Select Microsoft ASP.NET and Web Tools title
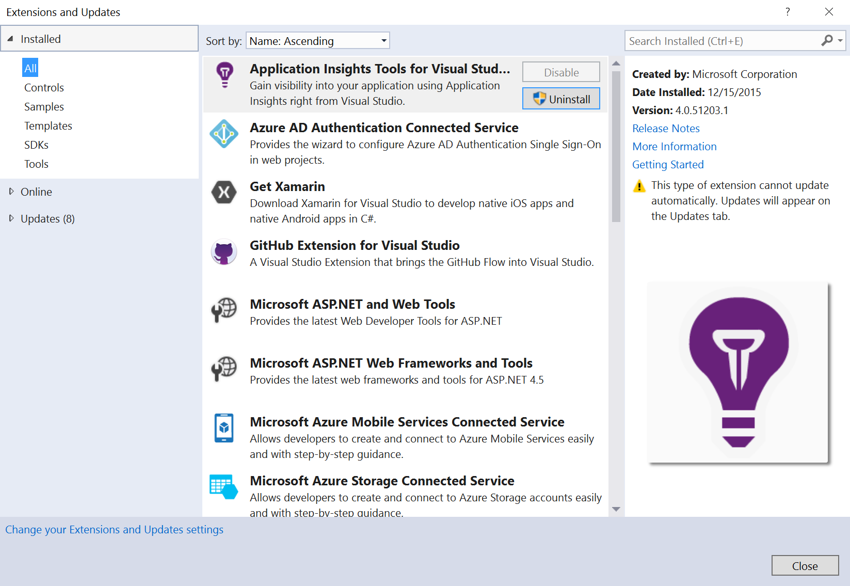Image resolution: width=850 pixels, height=586 pixels. click(352, 304)
